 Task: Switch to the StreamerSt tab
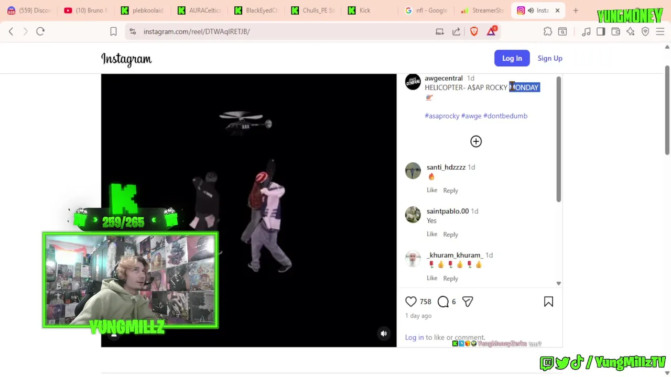pyautogui.click(x=482, y=10)
